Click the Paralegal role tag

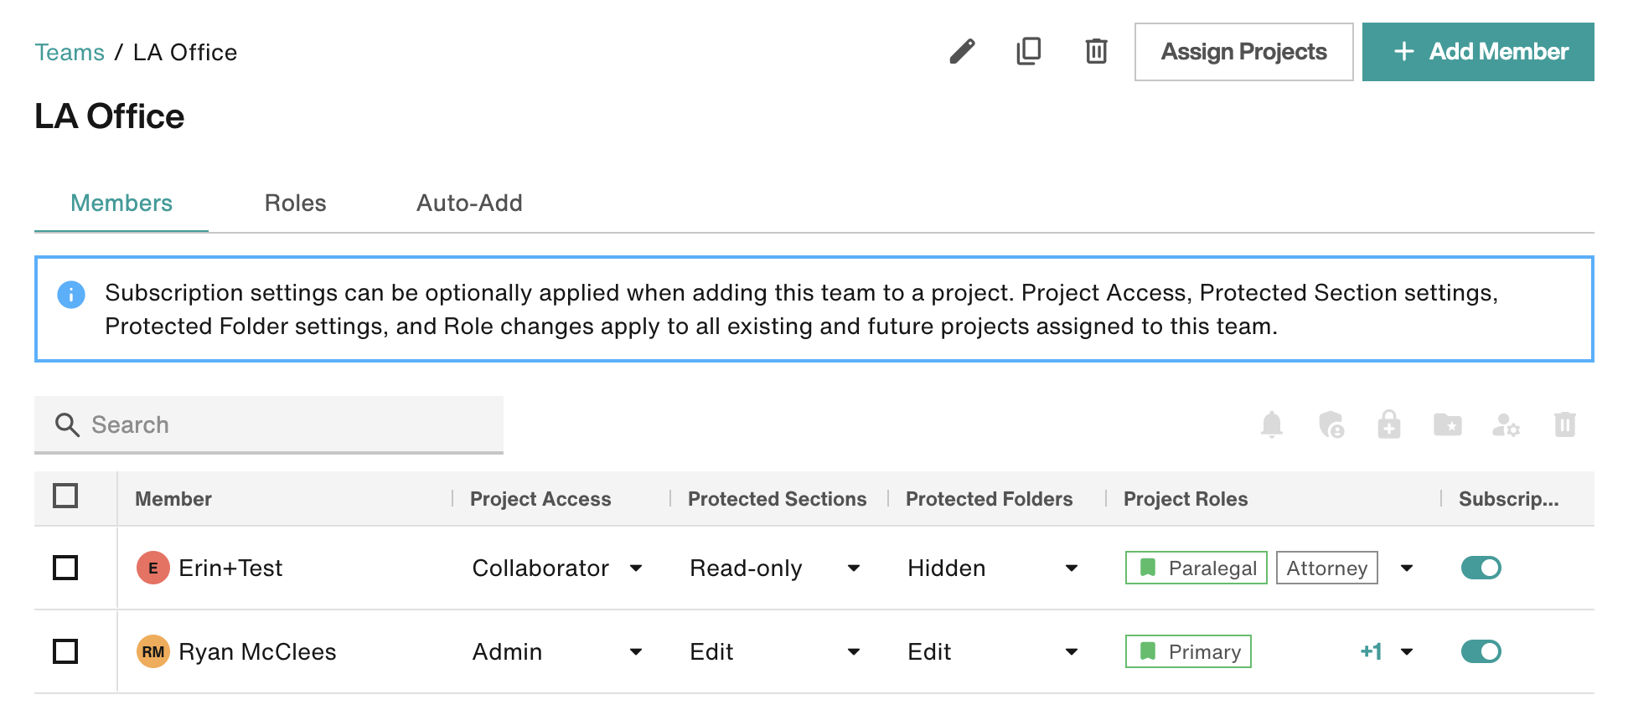(1196, 568)
